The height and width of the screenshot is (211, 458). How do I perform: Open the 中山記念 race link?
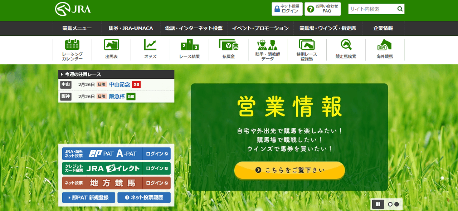120,85
